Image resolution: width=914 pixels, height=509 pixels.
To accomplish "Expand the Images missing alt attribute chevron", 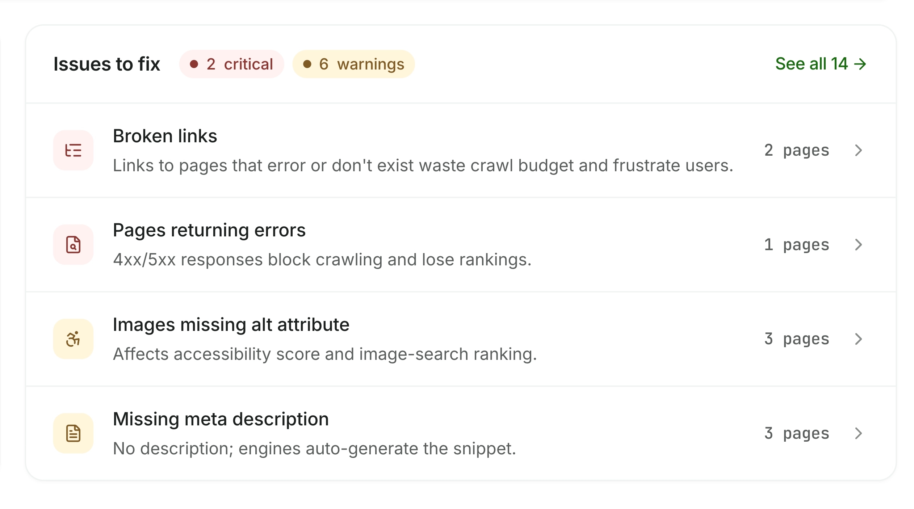I will (x=858, y=339).
